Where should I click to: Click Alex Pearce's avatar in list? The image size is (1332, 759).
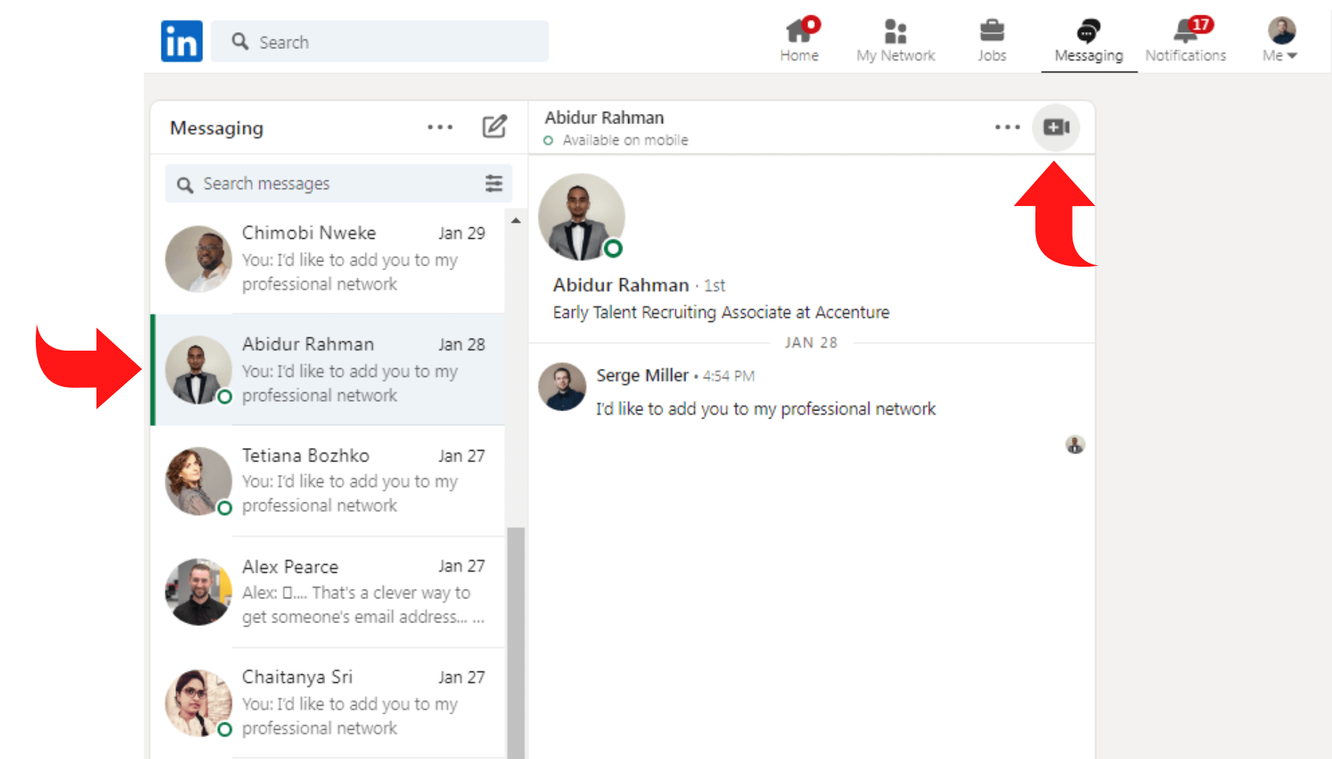(x=199, y=592)
